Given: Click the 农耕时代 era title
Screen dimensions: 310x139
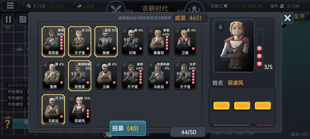Looking at the screenshot, I should 155,9.
